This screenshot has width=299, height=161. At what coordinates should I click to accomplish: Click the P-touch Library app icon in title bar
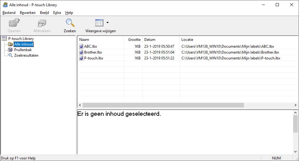click(x=5, y=5)
